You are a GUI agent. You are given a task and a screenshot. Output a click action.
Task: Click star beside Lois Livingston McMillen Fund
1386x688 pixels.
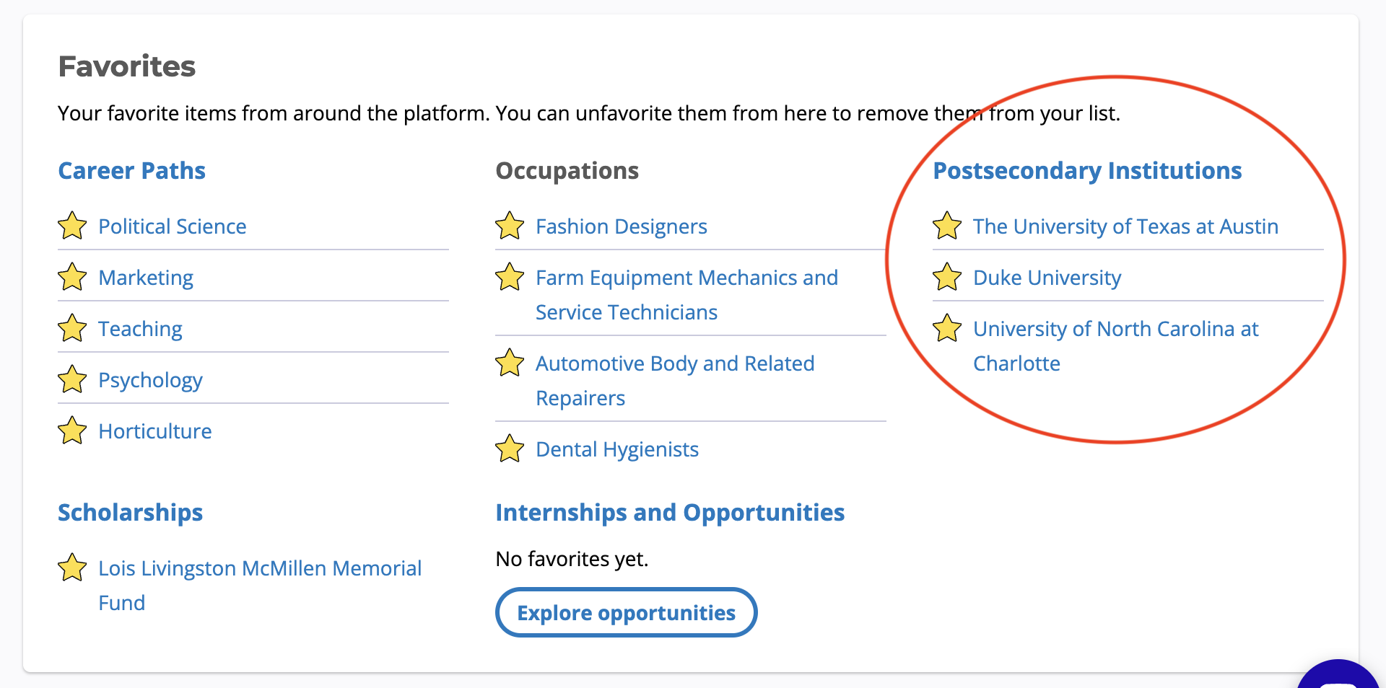click(72, 568)
